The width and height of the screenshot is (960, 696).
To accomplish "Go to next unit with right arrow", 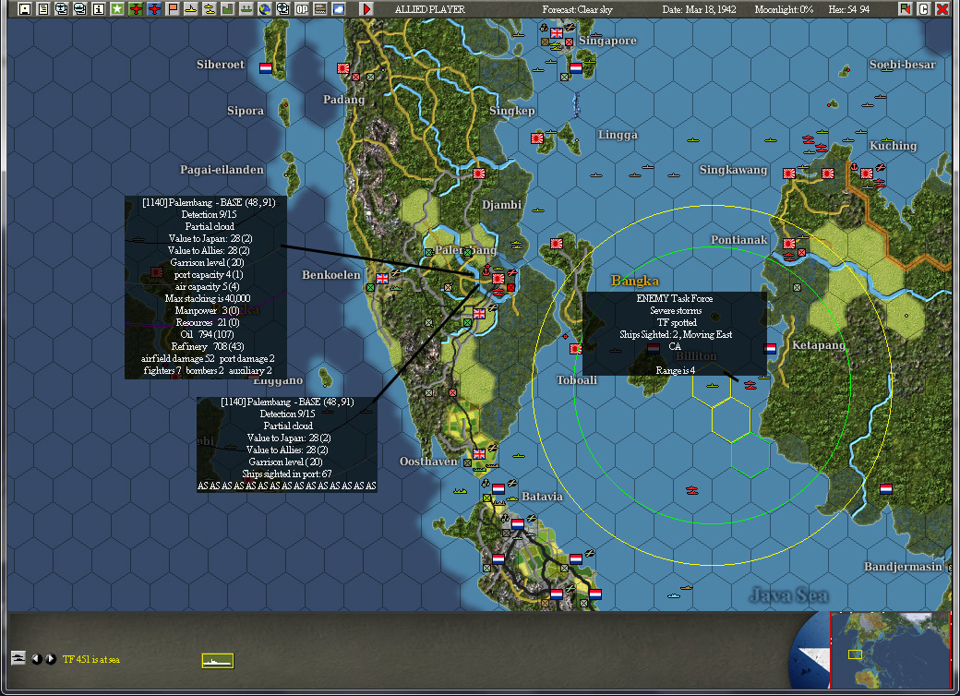I will coord(51,659).
